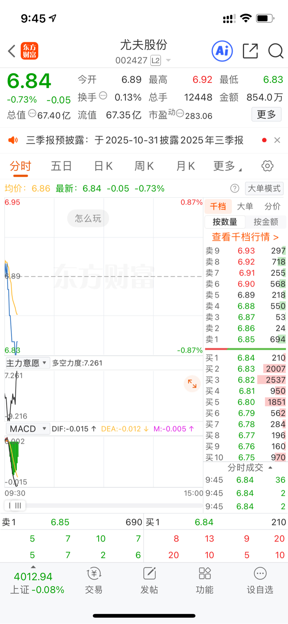Image resolution: width=288 pixels, height=624 pixels.
Task: Open 查看千档行情 link
Action: click(245, 237)
